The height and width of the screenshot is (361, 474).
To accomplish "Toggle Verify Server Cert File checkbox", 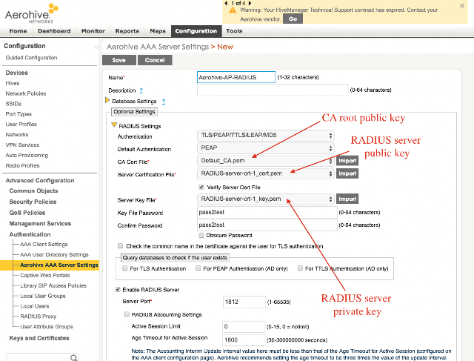I will pos(201,187).
